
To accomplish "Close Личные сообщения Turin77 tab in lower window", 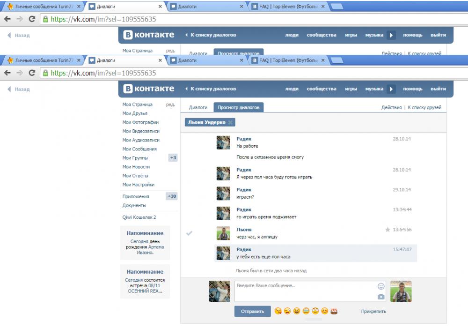I will pyautogui.click(x=79, y=60).
